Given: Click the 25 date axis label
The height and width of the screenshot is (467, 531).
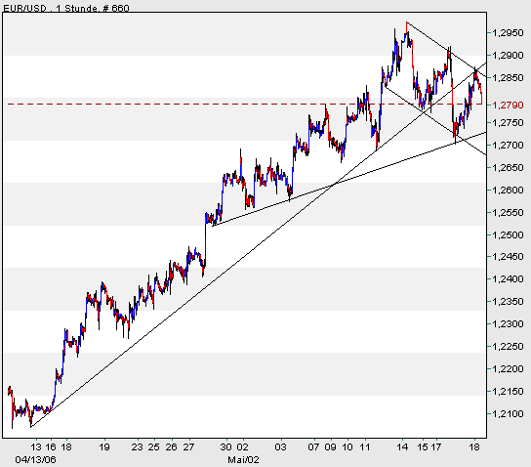Looking at the screenshot, I should click(x=153, y=447).
